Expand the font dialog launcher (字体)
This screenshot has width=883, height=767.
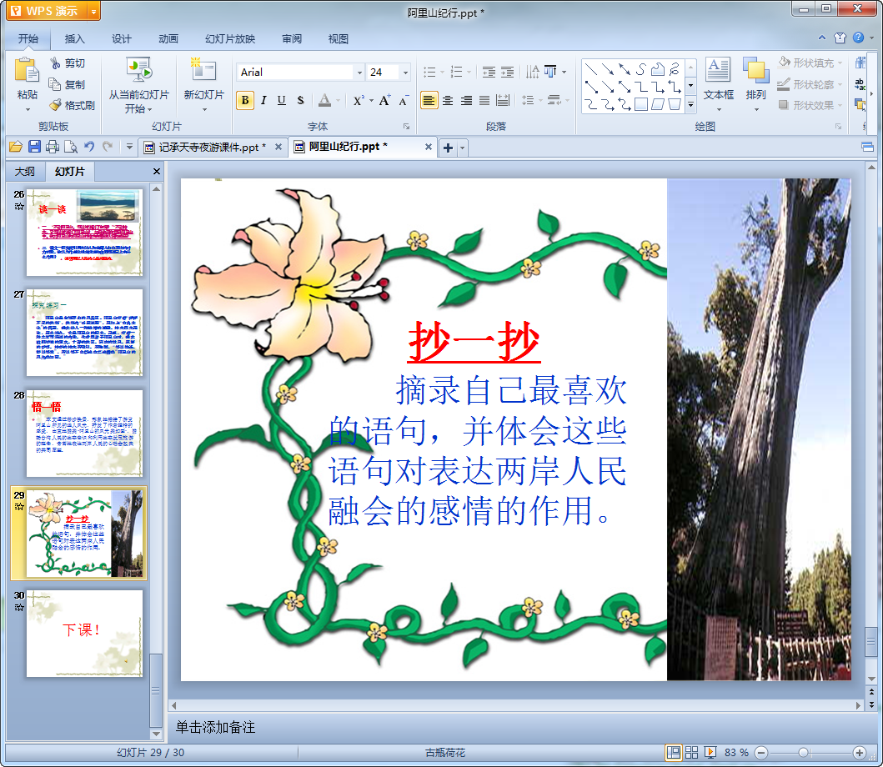point(406,126)
